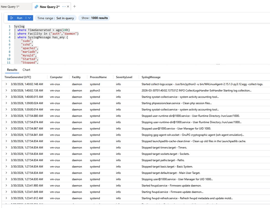The height and width of the screenshot is (208, 270).
Task: Click the New Query 2 tab icon
Action: point(37,7)
